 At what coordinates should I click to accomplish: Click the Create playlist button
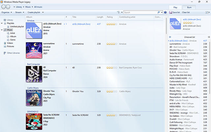tap(34, 13)
